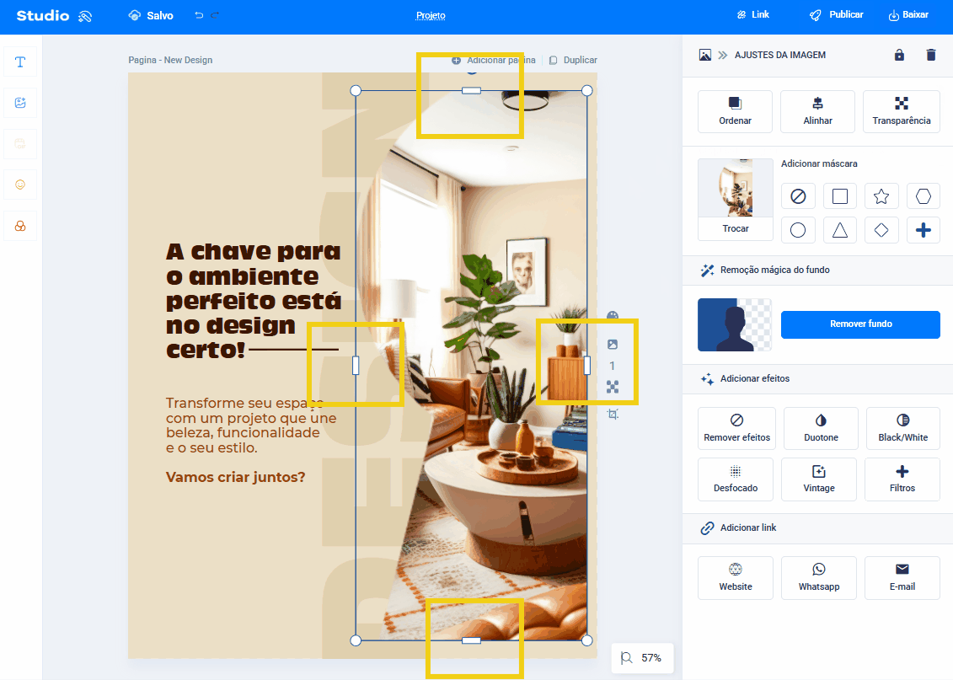Apply the Vintage effect

[x=819, y=479]
